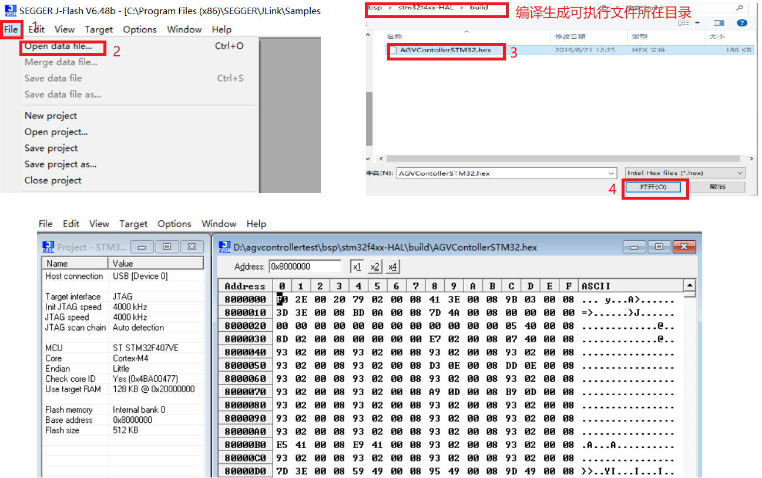
Task: Click the hex view vertical scrollbar thumb
Action: (x=690, y=294)
